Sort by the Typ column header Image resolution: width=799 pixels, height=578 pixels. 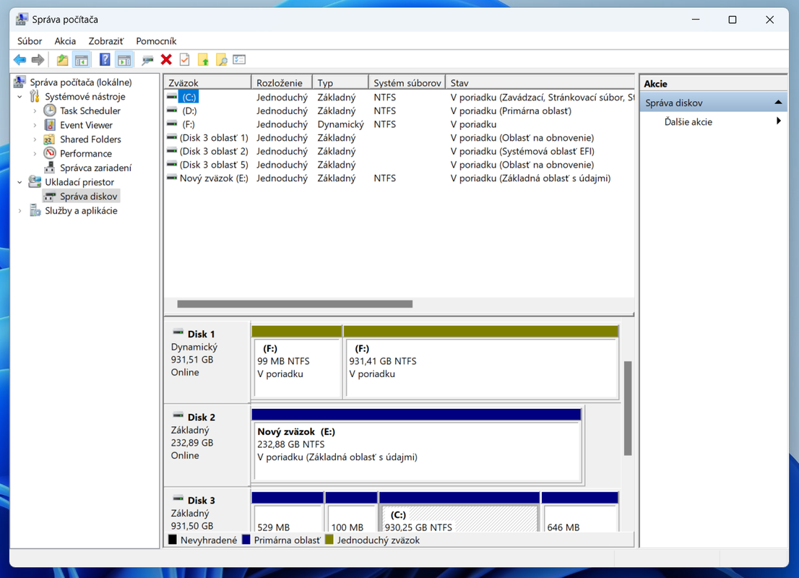340,82
